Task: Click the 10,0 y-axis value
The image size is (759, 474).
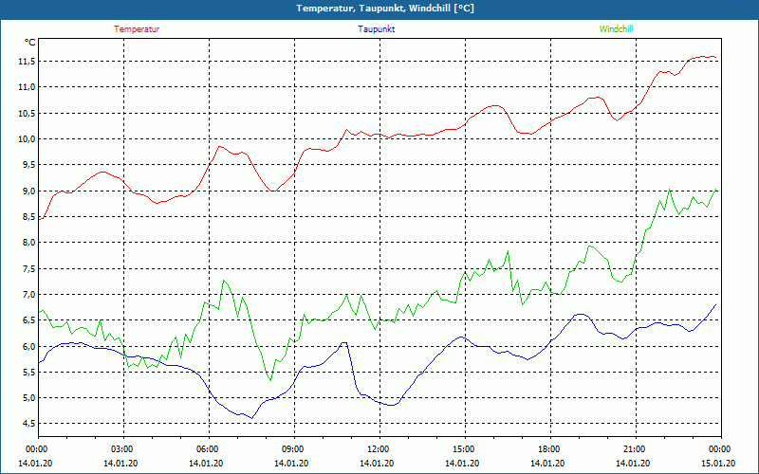Action: click(28, 139)
